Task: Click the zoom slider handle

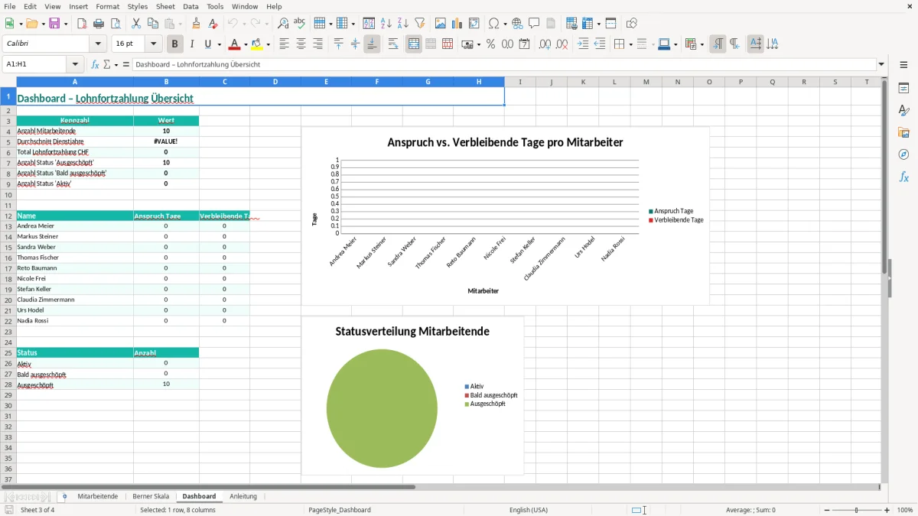Action: pyautogui.click(x=856, y=510)
